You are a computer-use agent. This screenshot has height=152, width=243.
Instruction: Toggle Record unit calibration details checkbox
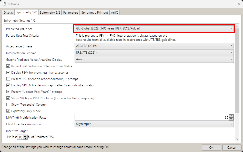pyautogui.click(x=8, y=66)
